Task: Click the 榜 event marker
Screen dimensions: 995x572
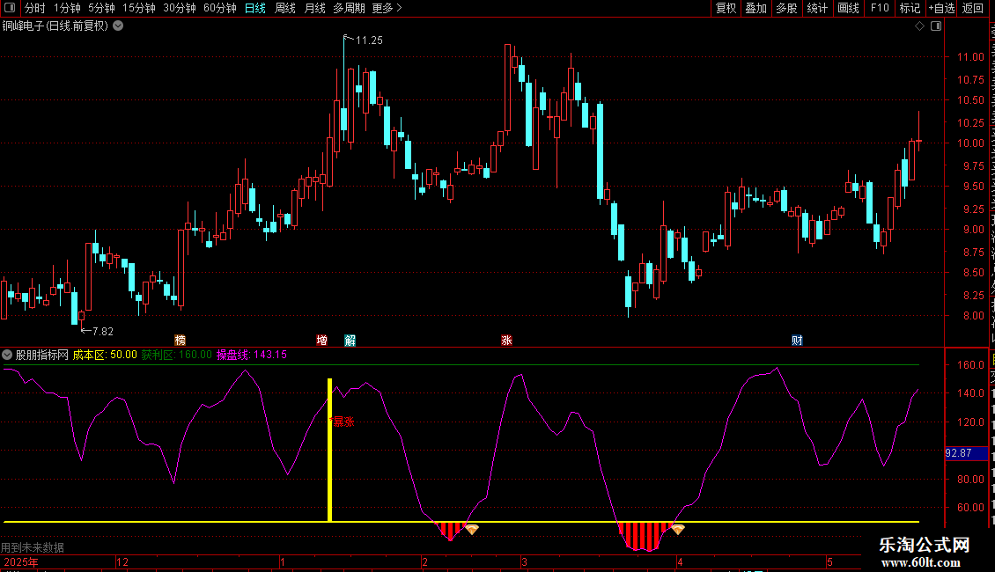Action: (x=181, y=341)
